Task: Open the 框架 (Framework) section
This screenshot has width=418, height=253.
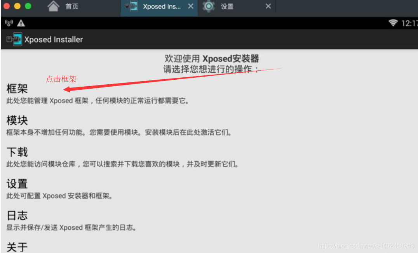Action: point(17,89)
